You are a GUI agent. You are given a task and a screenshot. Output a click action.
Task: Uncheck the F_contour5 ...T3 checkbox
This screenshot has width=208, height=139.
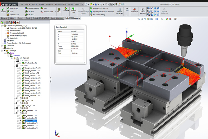pyautogui.click(x=21, y=110)
